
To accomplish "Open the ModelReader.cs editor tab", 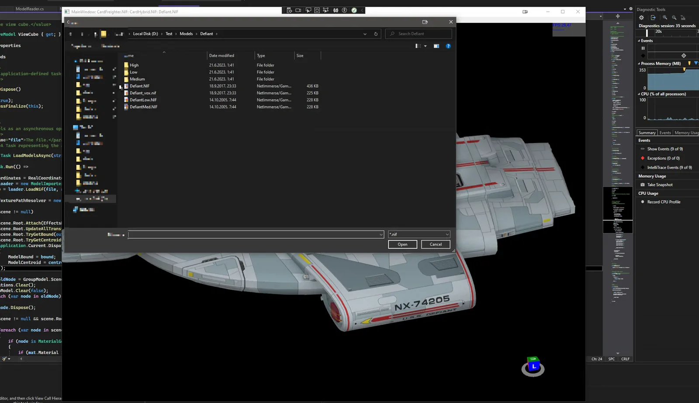I will [x=30, y=9].
